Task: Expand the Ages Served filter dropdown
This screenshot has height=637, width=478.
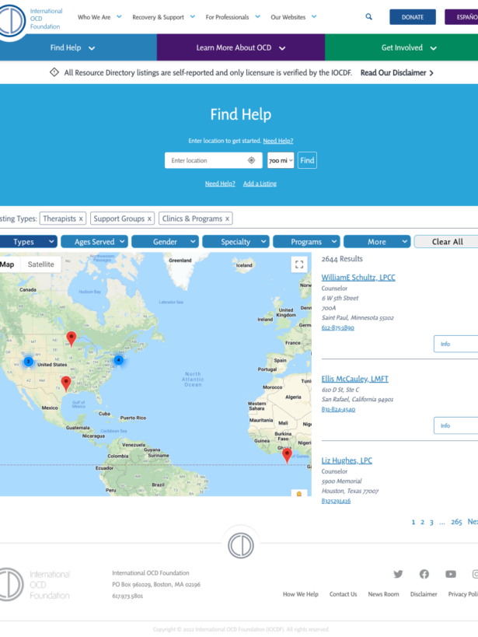Action: click(x=93, y=242)
